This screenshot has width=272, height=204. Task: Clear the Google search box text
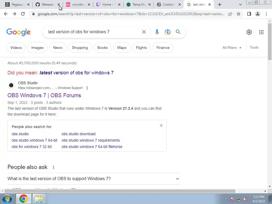(x=144, y=32)
